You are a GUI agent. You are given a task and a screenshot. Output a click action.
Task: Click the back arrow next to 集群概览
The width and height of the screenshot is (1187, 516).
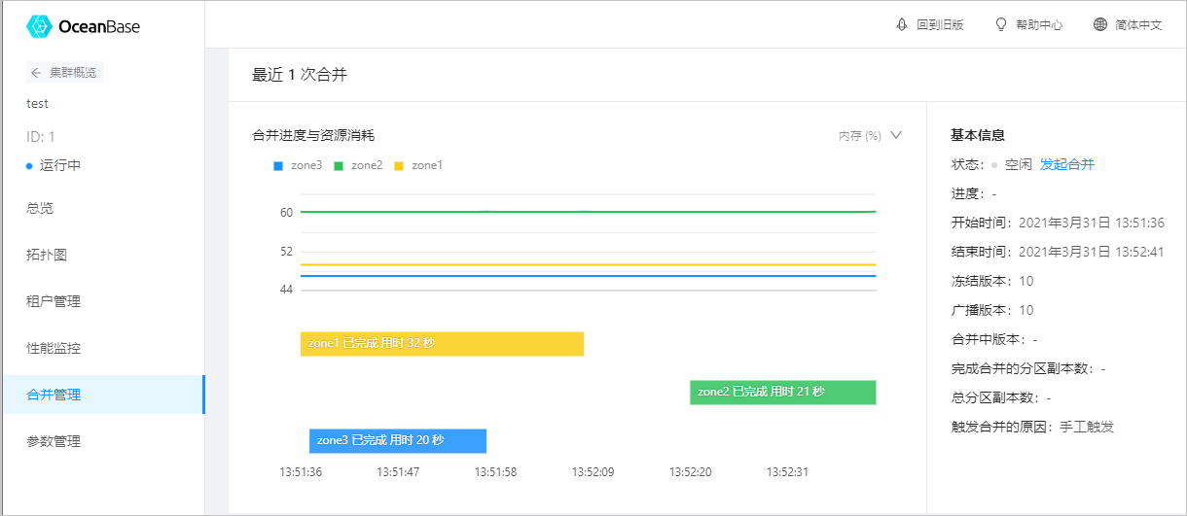(x=36, y=73)
